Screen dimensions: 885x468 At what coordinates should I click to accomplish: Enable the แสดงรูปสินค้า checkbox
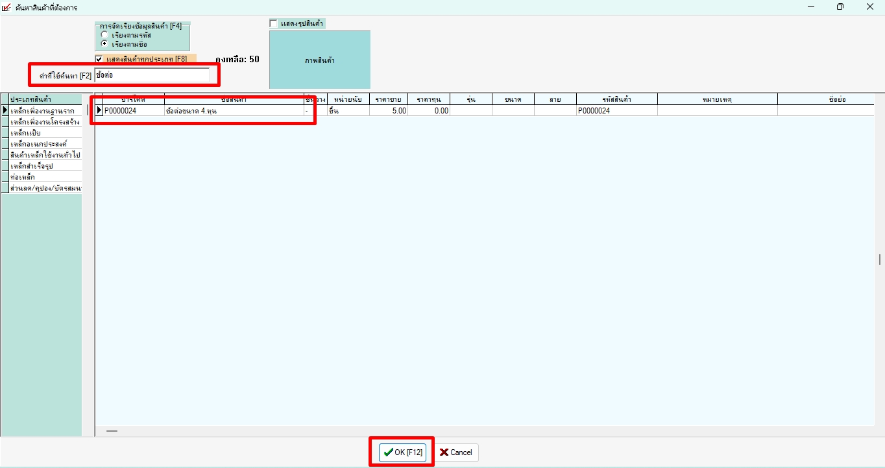pyautogui.click(x=274, y=23)
